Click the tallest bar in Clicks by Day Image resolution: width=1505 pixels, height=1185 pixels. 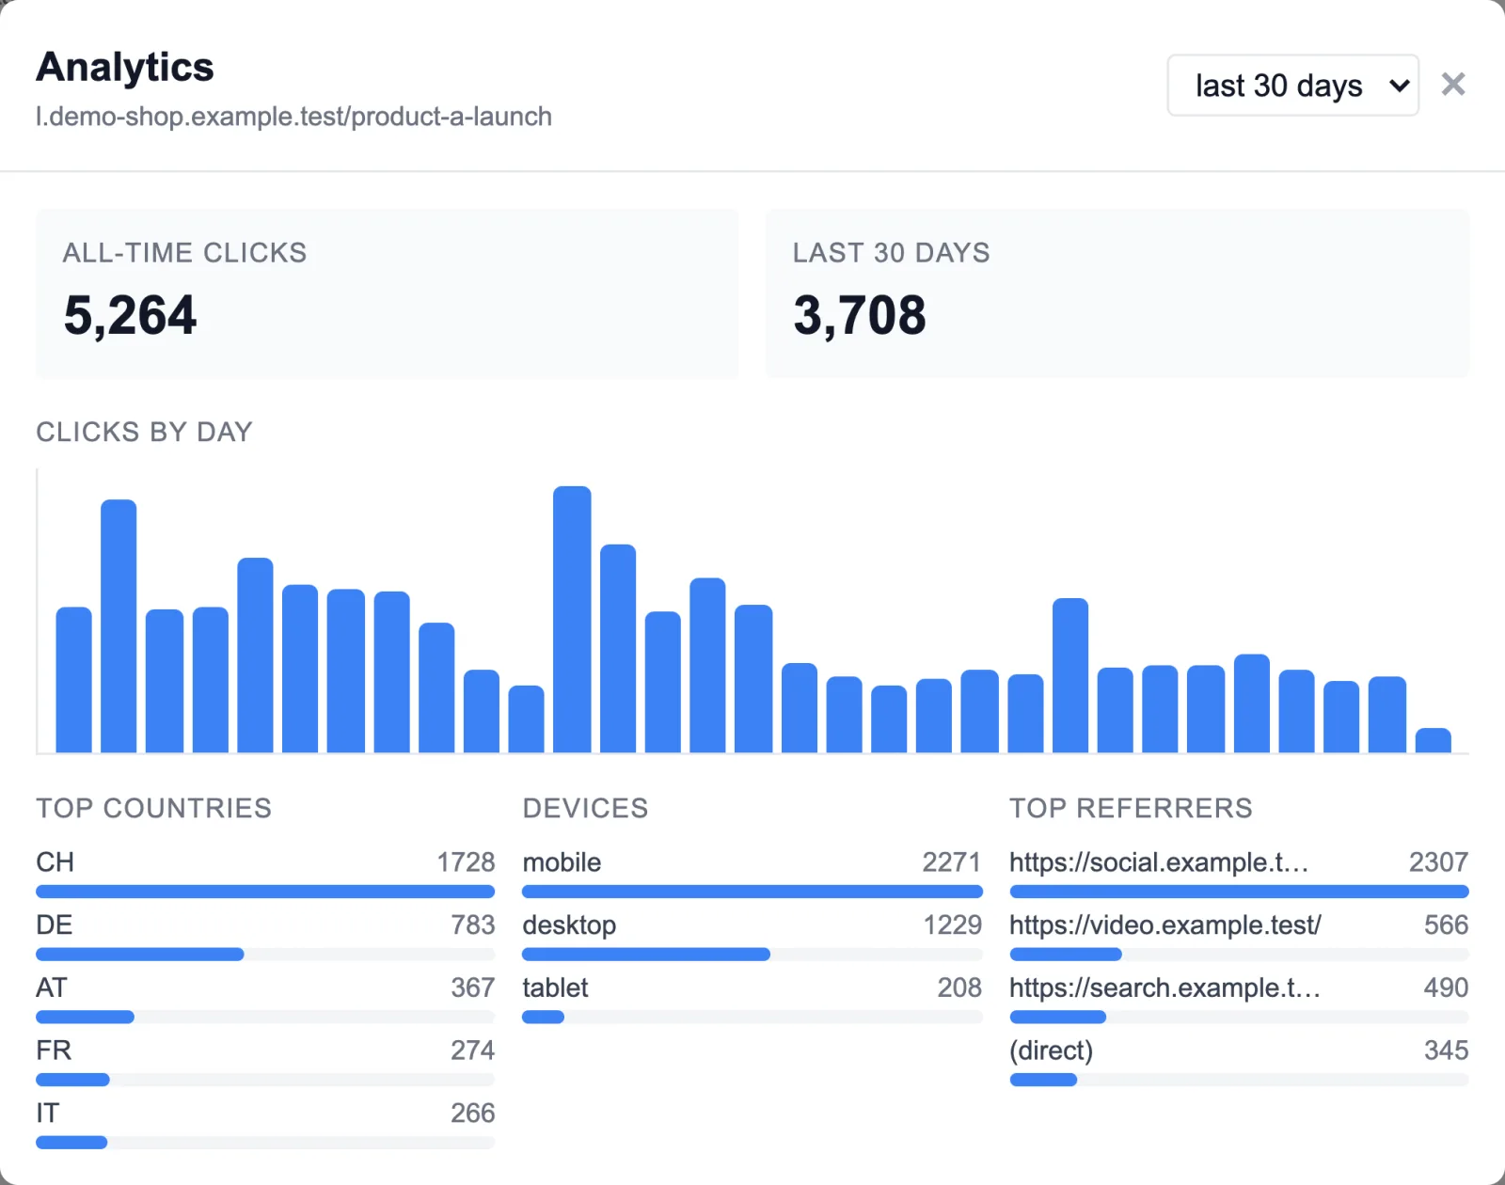[572, 619]
